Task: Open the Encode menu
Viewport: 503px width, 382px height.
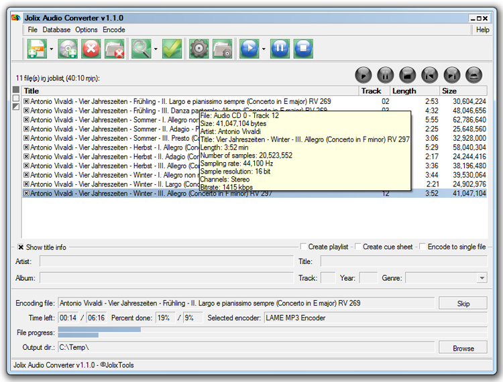Action: (x=113, y=29)
